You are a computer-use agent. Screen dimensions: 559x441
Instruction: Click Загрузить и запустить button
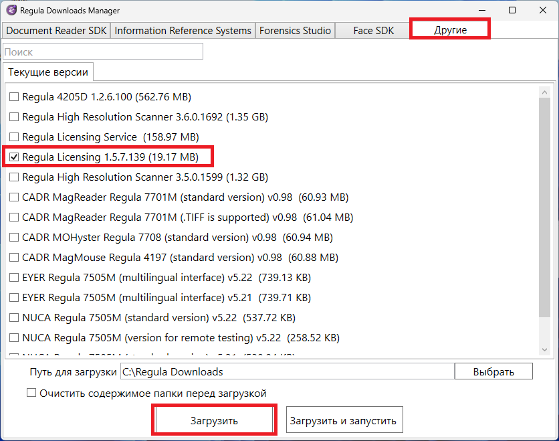344,420
